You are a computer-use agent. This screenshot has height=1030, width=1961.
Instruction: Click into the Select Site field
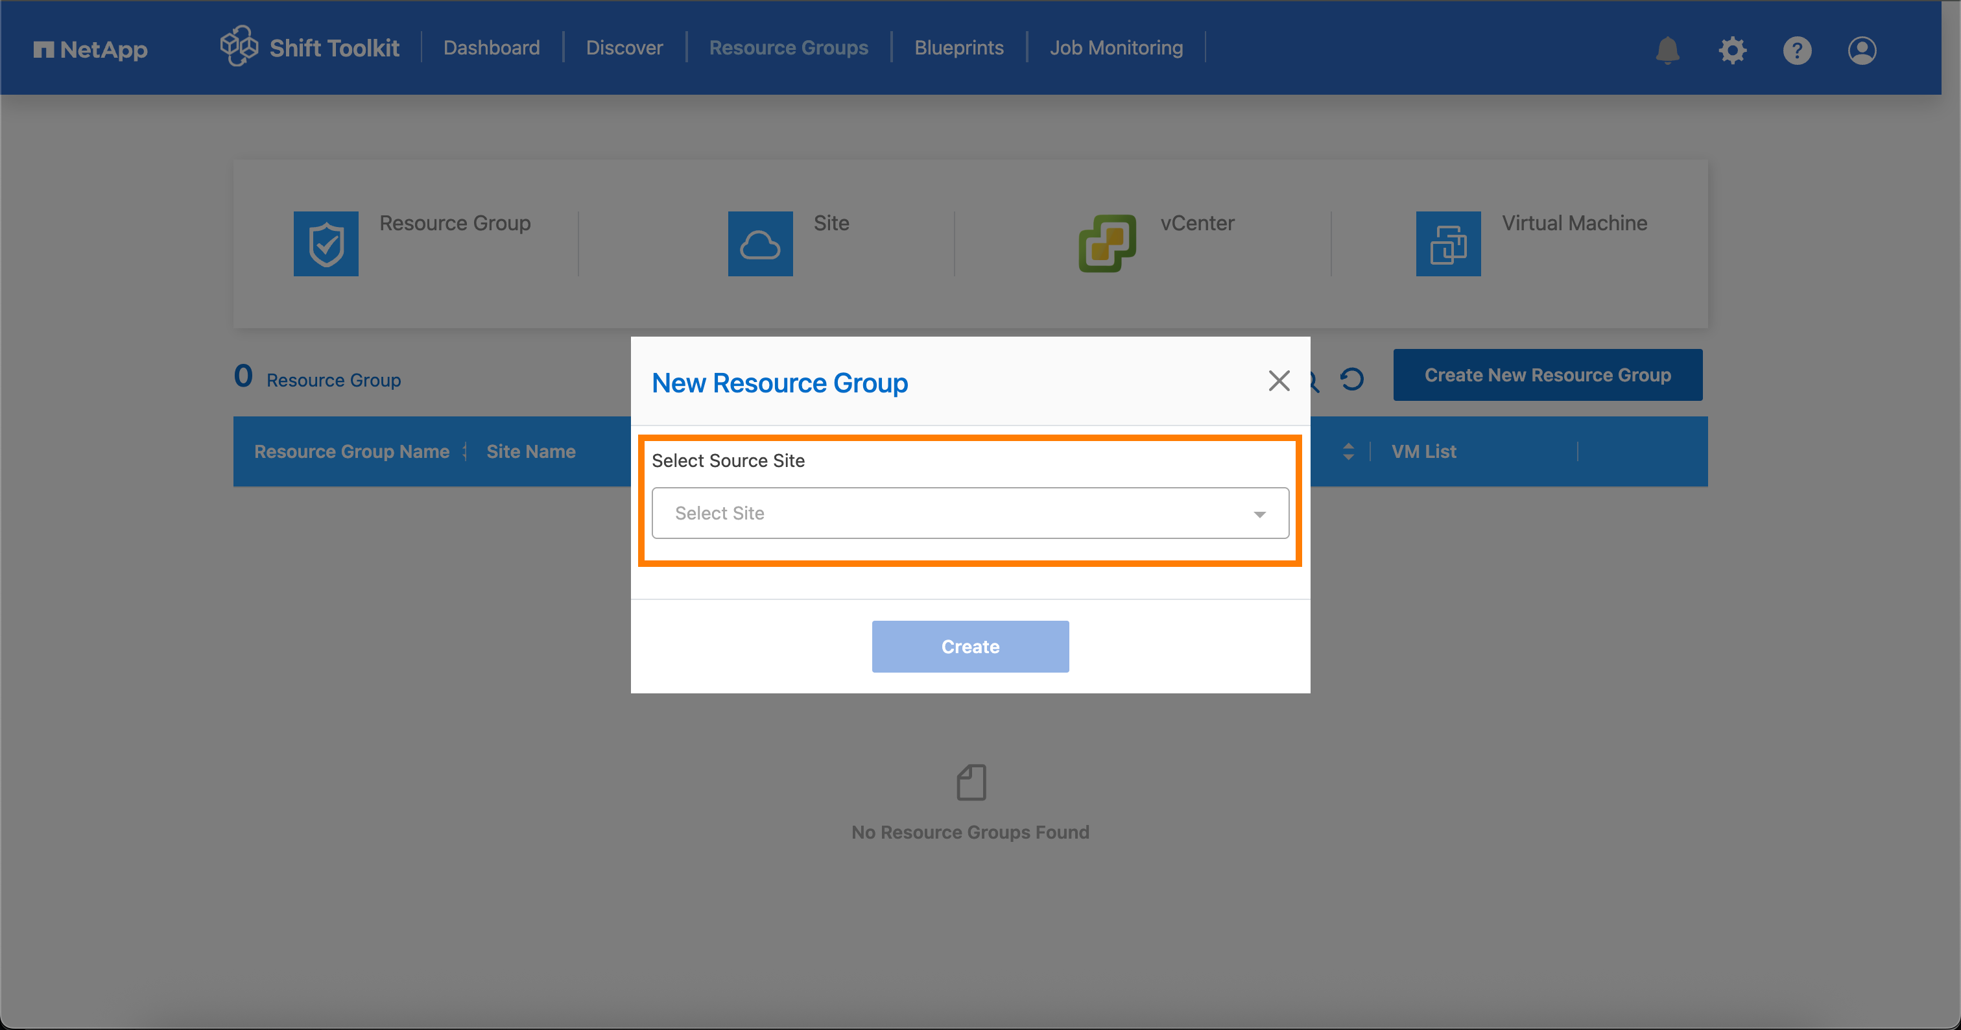pyautogui.click(x=970, y=513)
